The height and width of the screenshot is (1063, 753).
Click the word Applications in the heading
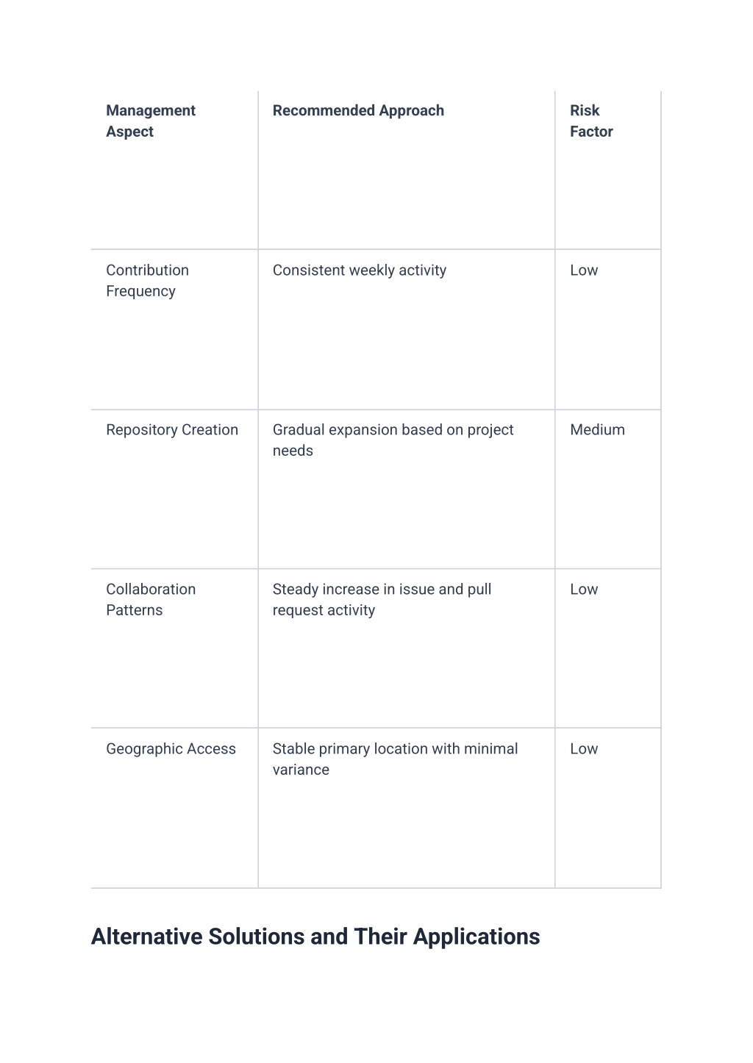click(x=477, y=937)
